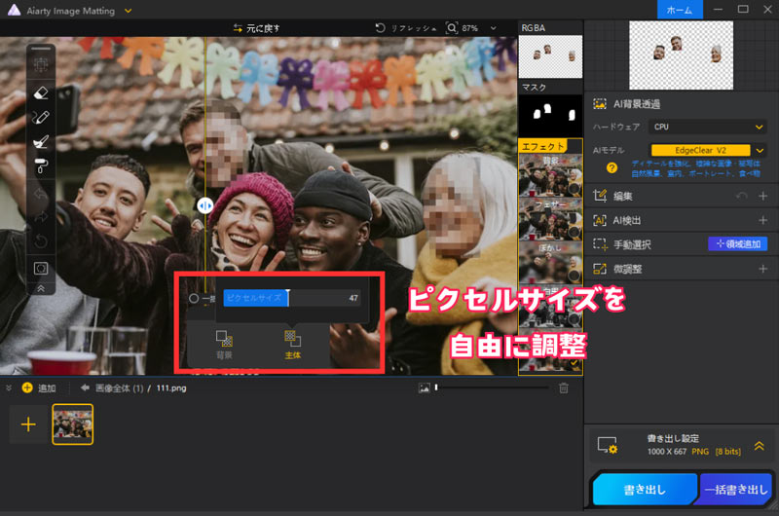Image resolution: width=779 pixels, height=516 pixels.
Task: Expand export settings double chevron
Action: click(760, 446)
